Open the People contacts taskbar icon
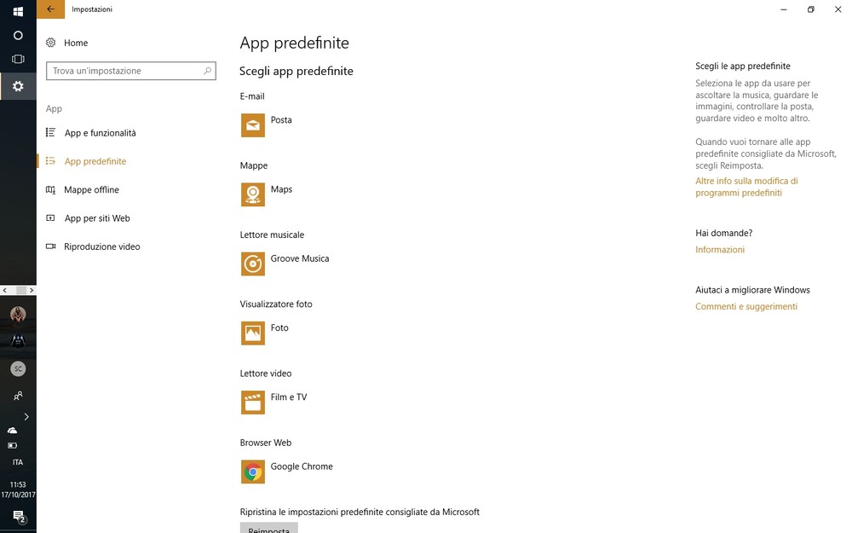852x533 pixels. tap(18, 396)
